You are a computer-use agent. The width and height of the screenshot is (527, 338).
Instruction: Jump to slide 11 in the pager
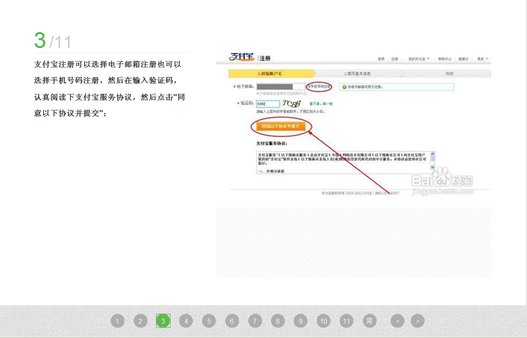(347, 321)
